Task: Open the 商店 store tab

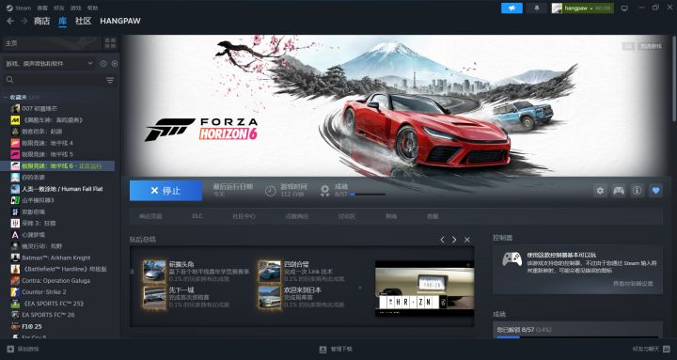Action: pos(42,21)
